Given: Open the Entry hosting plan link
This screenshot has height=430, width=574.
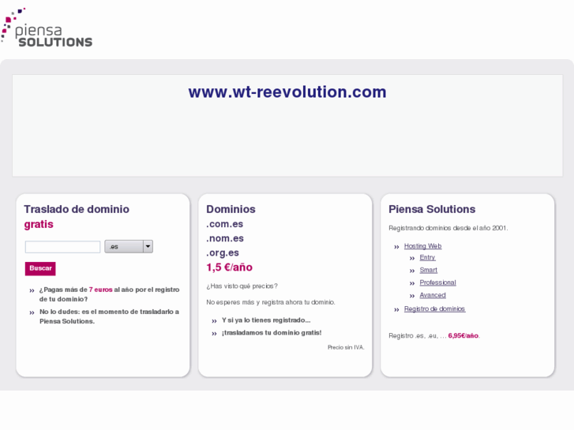Looking at the screenshot, I should click(427, 257).
